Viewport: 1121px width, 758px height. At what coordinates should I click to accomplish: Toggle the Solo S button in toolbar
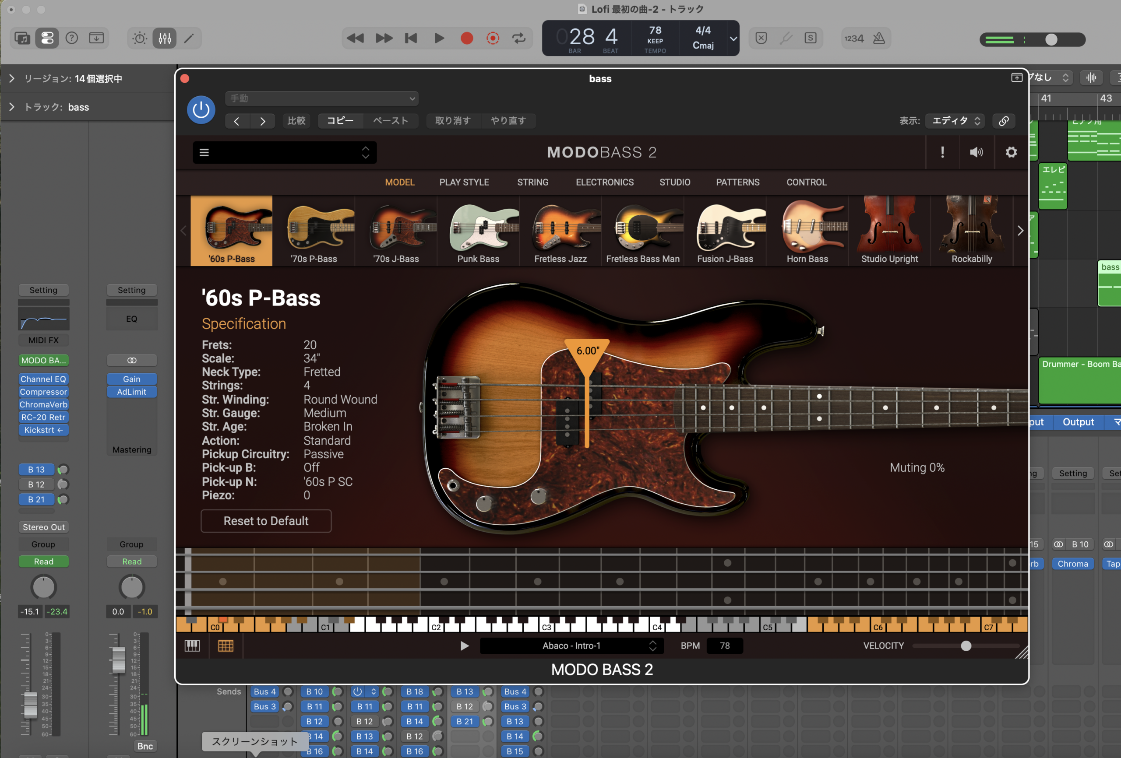tap(811, 38)
